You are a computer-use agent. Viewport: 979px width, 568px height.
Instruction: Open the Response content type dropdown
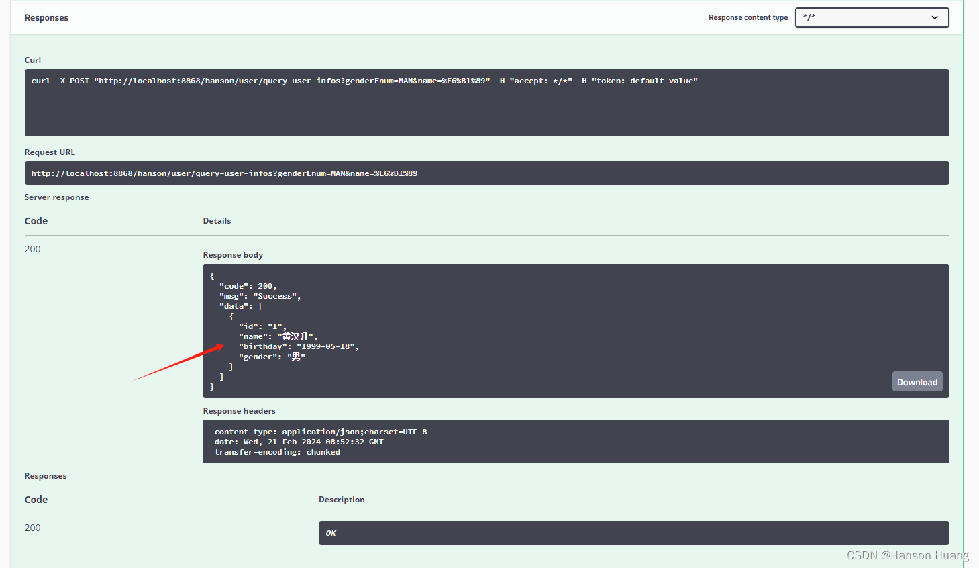tap(872, 17)
